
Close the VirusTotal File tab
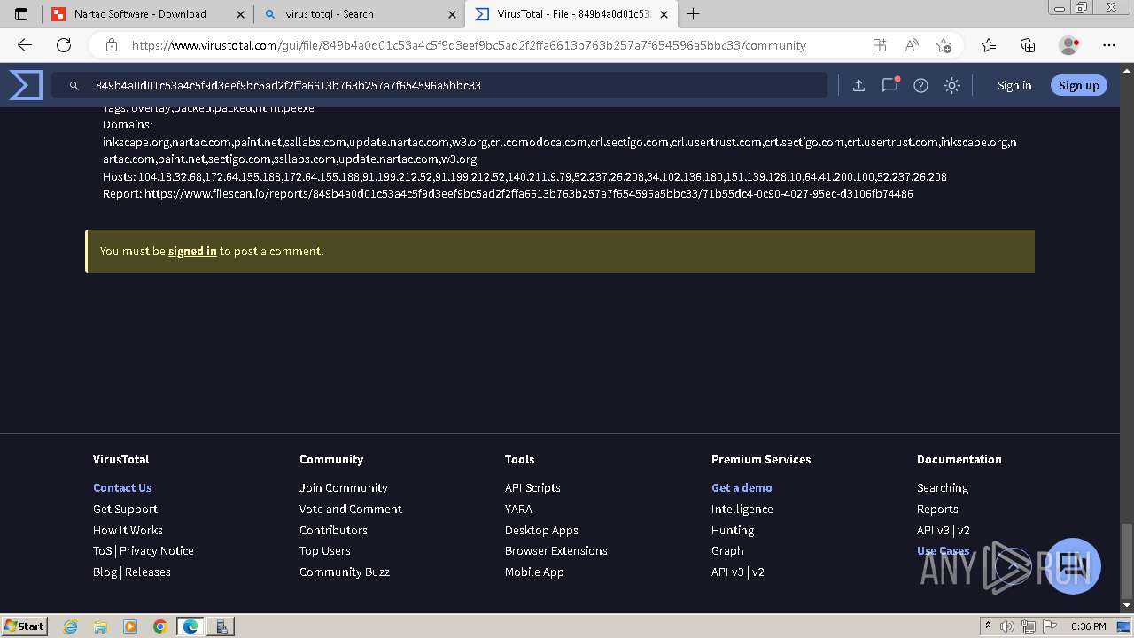point(664,14)
